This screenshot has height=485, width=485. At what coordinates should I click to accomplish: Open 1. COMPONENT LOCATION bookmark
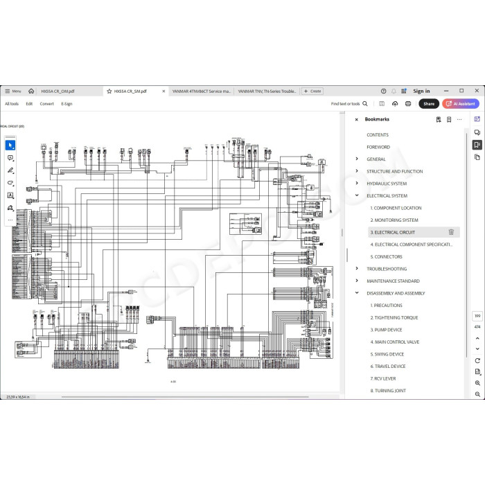click(396, 208)
